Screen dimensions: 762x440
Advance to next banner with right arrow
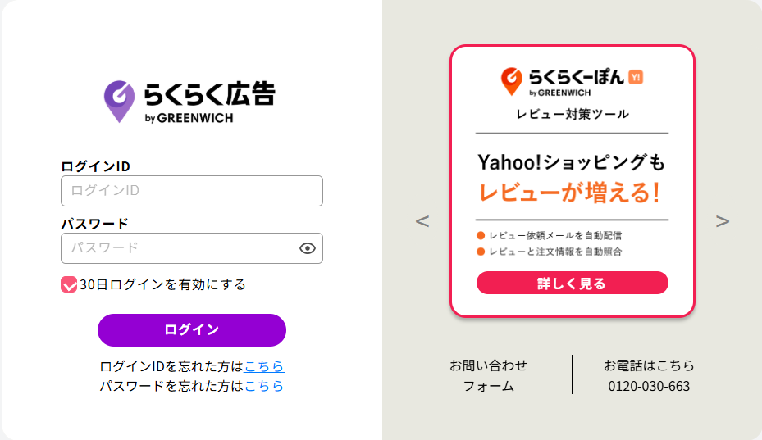pyautogui.click(x=722, y=221)
